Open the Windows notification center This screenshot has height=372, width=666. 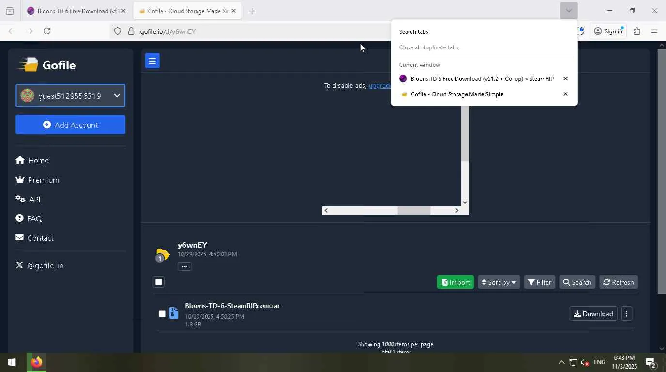[651, 362]
